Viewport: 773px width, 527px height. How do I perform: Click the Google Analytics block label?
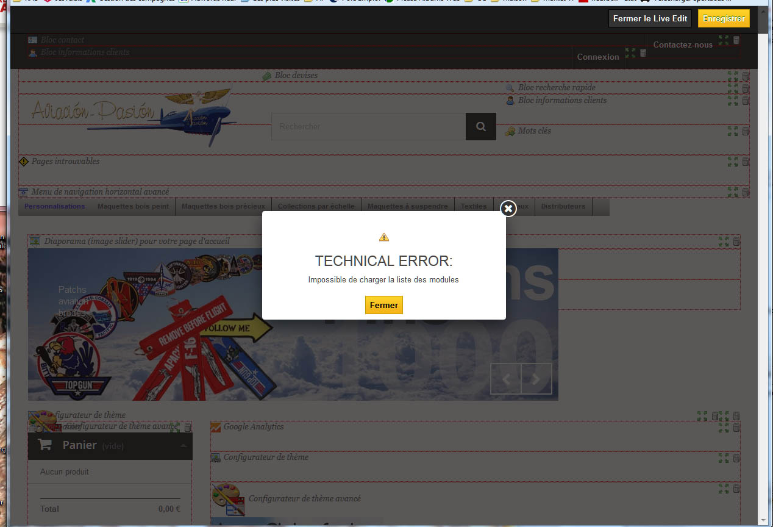[254, 427]
